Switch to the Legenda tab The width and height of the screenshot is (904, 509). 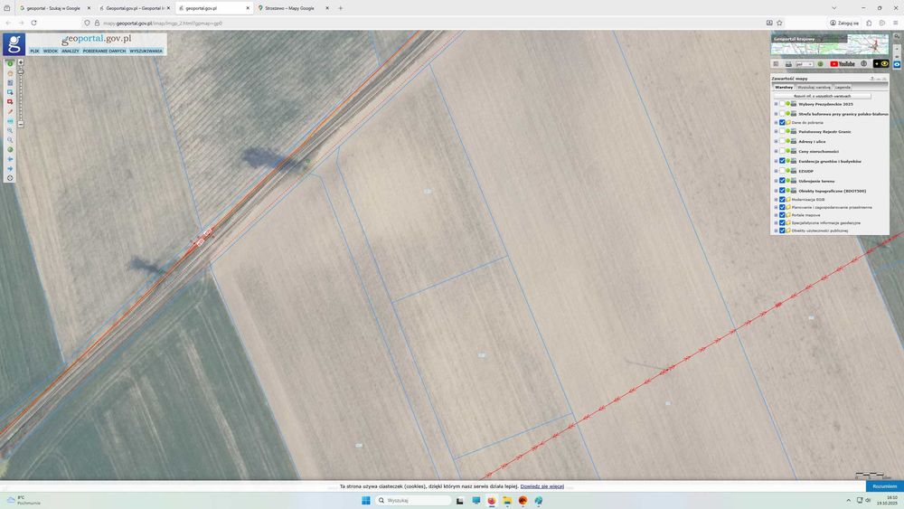(843, 87)
